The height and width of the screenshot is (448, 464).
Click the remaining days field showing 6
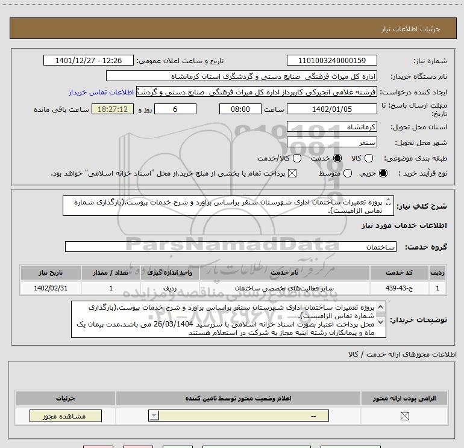pos(175,109)
